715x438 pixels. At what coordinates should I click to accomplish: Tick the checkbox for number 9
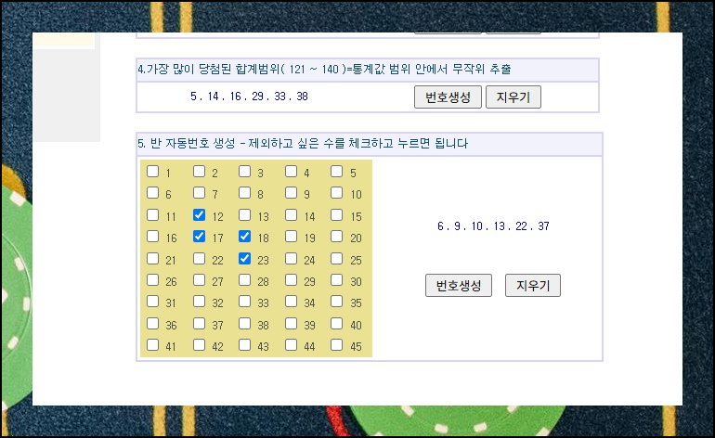point(291,193)
